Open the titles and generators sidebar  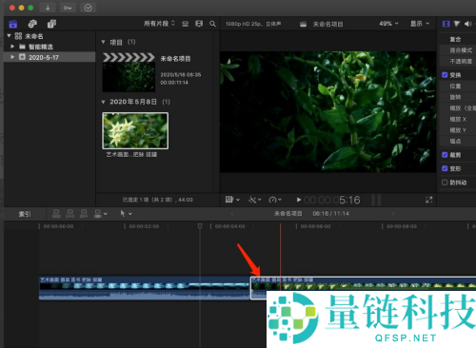tap(51, 24)
